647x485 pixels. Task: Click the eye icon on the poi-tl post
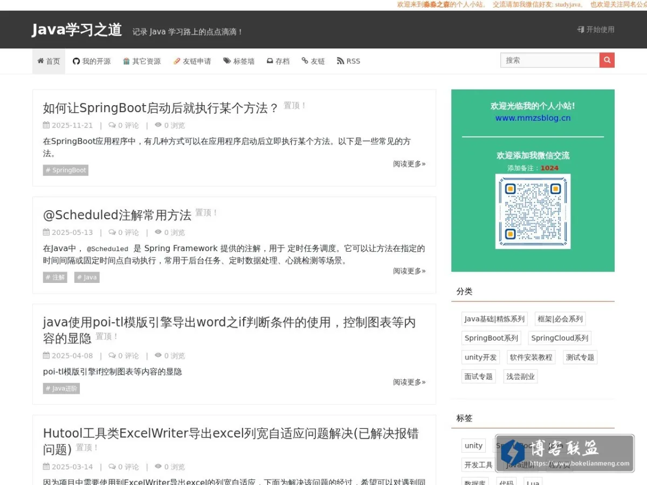[x=158, y=355]
